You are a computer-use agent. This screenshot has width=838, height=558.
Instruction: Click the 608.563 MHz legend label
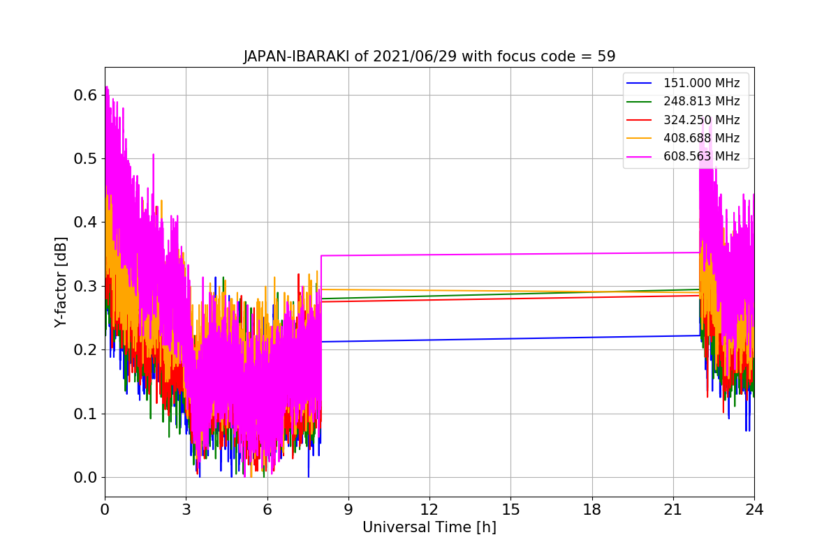coord(701,156)
